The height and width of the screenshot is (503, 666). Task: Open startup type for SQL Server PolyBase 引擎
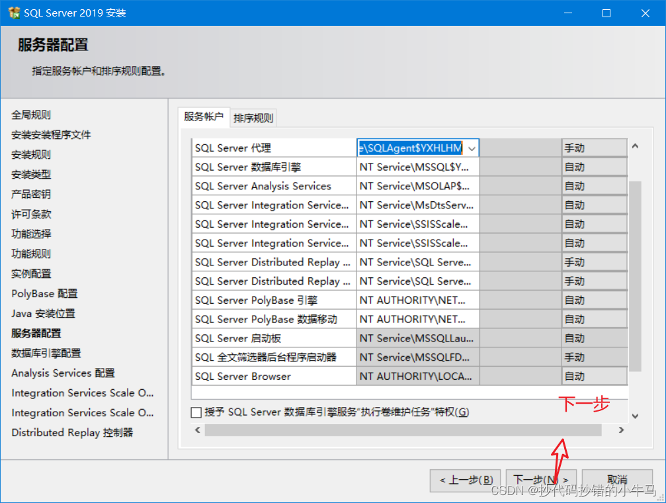tap(595, 300)
